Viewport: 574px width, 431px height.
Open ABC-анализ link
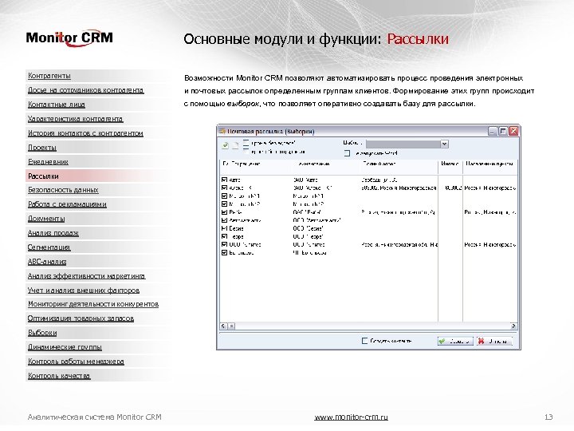pos(47,262)
